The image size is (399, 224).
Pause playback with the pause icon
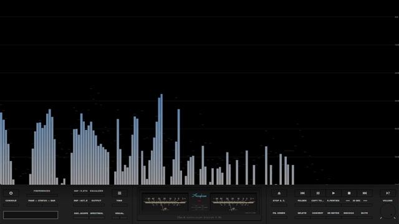pyautogui.click(x=318, y=193)
